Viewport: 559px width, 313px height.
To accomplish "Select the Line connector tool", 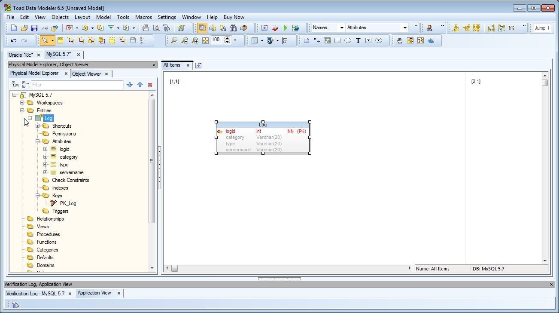I will [317, 40].
